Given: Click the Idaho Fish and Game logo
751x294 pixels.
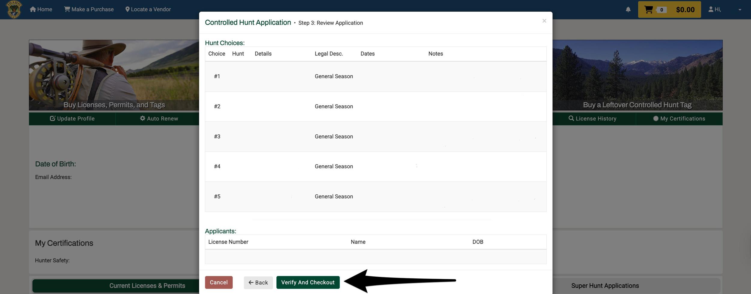Looking at the screenshot, I should (x=14, y=9).
